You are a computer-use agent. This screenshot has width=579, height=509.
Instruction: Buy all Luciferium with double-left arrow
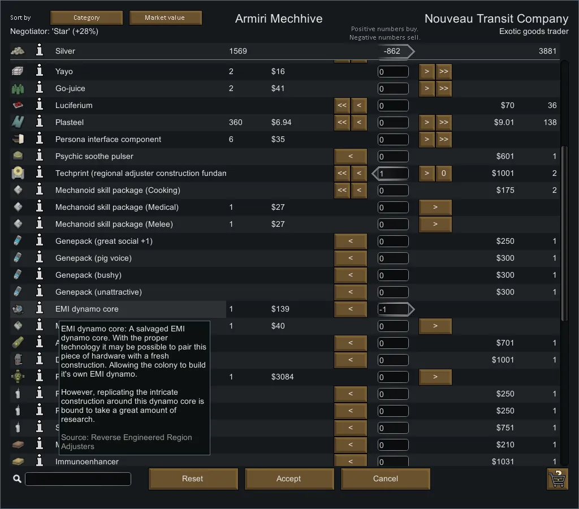point(342,106)
